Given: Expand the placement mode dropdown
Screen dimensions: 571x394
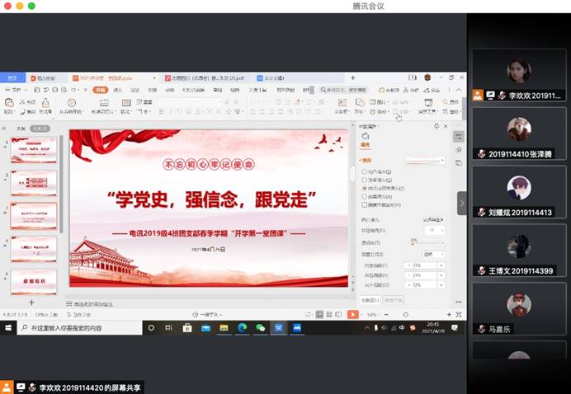Looking at the screenshot, I should [x=432, y=254].
